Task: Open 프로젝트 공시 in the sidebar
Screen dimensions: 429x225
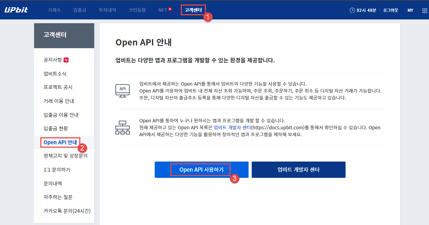Action: tap(58, 87)
